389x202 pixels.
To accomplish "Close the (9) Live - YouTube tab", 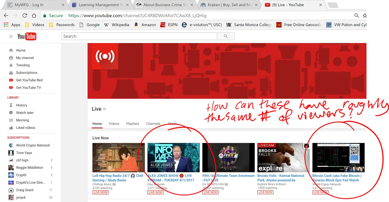I will coord(321,5).
